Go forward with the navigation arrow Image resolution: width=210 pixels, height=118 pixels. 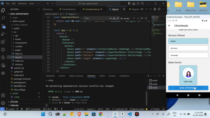coord(52,4)
